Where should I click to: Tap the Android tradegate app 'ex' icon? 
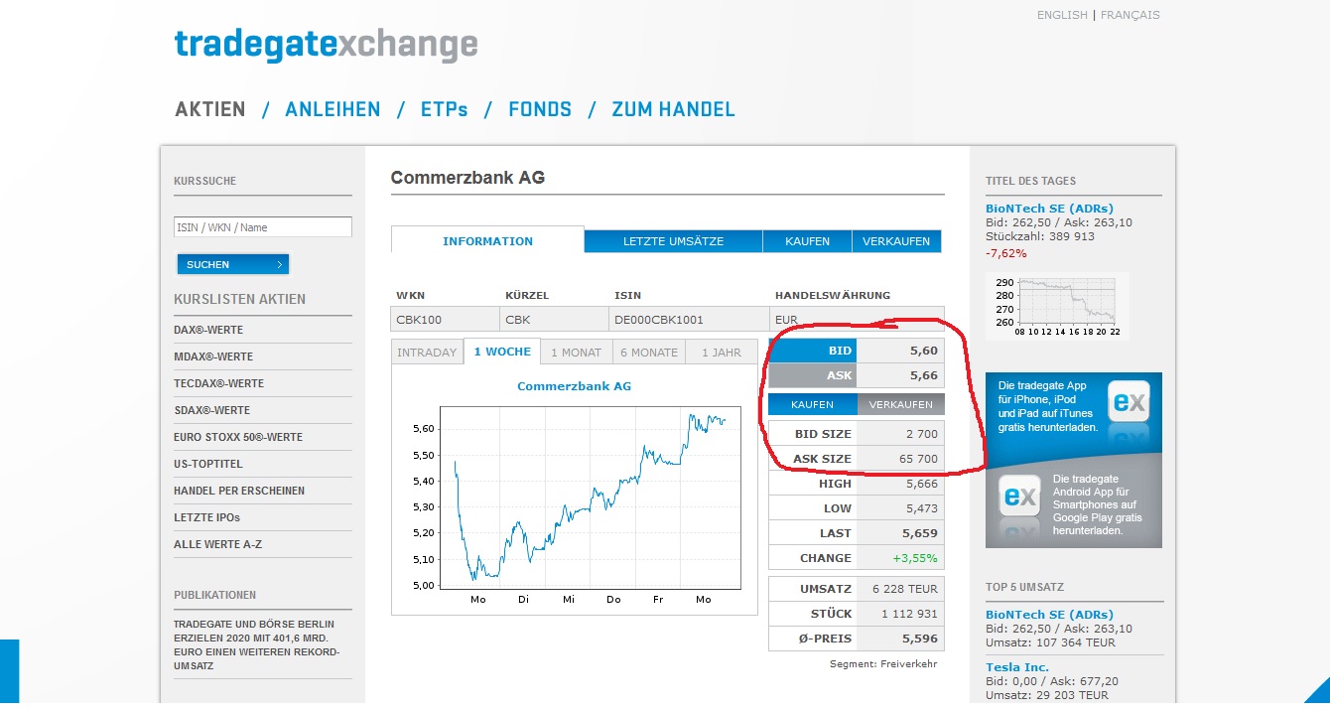pos(1019,498)
